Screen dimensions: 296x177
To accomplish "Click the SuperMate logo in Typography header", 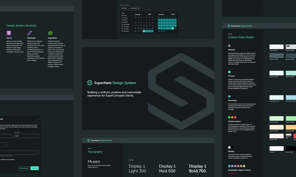I will pyautogui.click(x=88, y=140).
